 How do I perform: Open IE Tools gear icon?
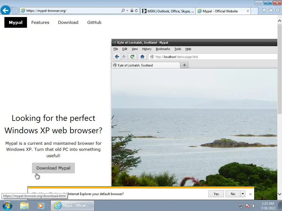point(278,10)
